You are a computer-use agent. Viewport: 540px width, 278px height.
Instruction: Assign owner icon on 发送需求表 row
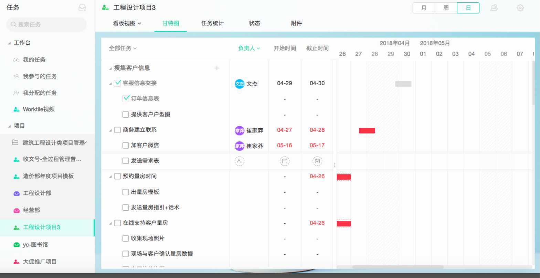click(240, 161)
